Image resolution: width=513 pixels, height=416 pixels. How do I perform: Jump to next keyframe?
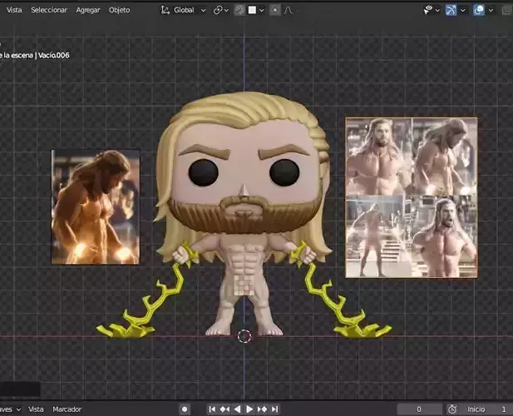[x=262, y=409]
